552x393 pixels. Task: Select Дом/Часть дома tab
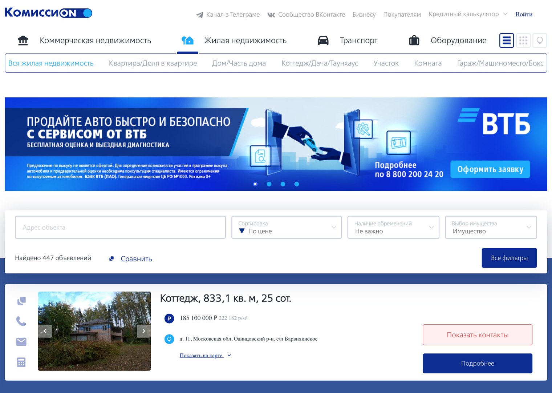click(x=239, y=63)
